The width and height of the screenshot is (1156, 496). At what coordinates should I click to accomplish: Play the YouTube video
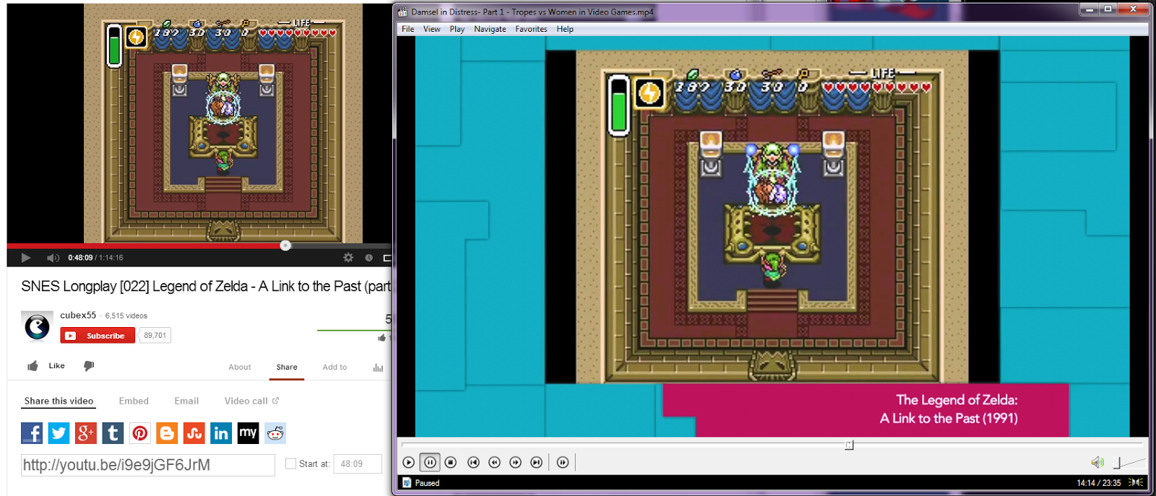pos(26,258)
